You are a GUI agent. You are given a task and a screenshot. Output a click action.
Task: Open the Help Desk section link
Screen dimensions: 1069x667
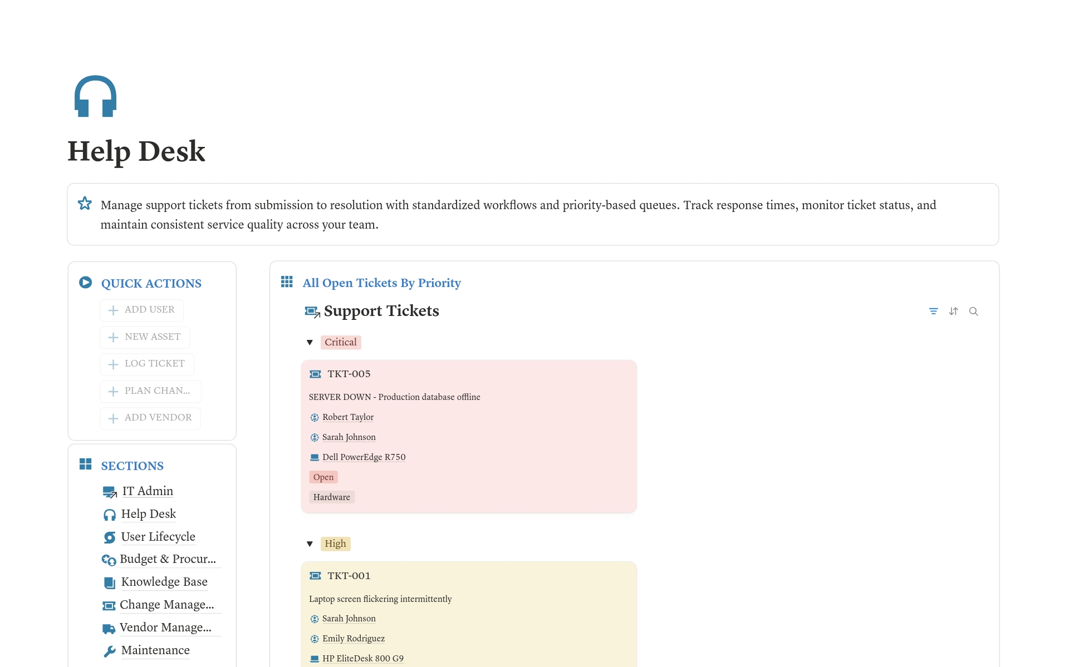tap(149, 513)
